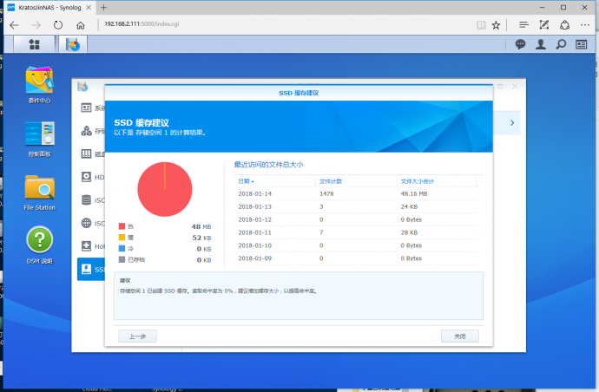Select the iSCSI LUN database sidebar icon
Viewport: 599px width, 392px height.
coord(86,200)
